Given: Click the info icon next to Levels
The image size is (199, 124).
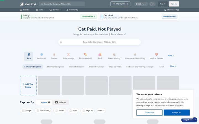Looking at the screenshot, I should [x=49, y=102].
